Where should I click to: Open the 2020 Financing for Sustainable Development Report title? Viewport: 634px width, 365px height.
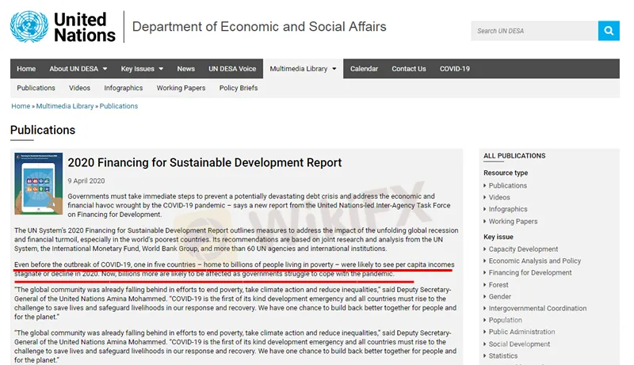tap(204, 162)
